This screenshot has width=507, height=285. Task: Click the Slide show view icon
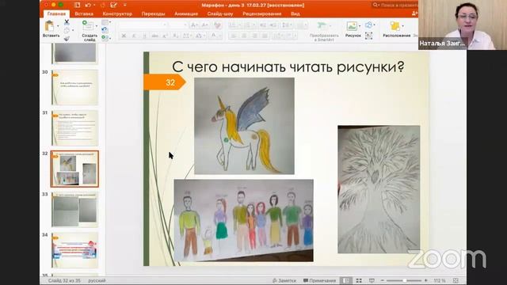click(372, 280)
